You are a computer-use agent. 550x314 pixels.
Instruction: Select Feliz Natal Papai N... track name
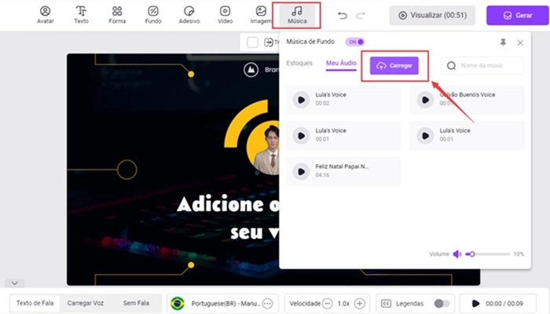(342, 166)
